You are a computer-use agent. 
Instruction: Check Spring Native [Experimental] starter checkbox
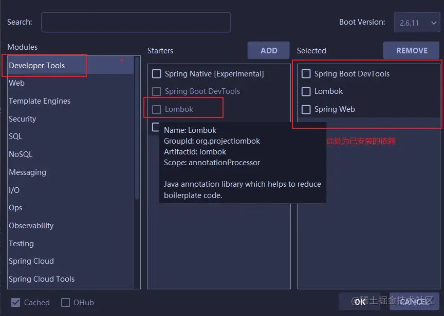pyautogui.click(x=157, y=74)
